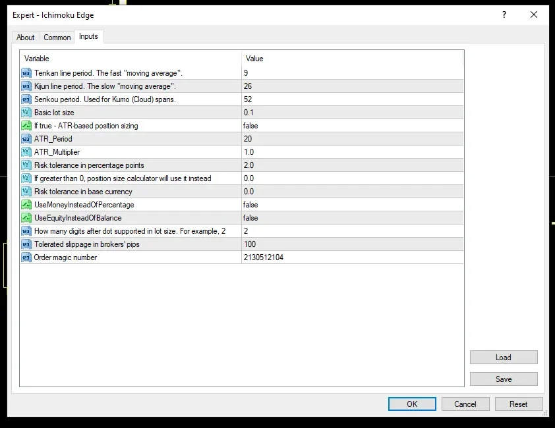This screenshot has width=555, height=428.
Task: Click the ATR-based position sizing boolean icon
Action: point(26,126)
